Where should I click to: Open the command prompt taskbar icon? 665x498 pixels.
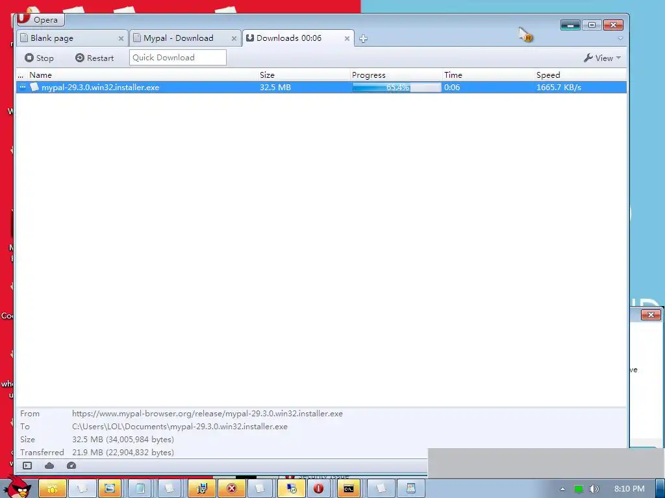point(349,488)
